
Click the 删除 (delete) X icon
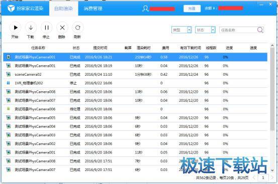[62, 28]
